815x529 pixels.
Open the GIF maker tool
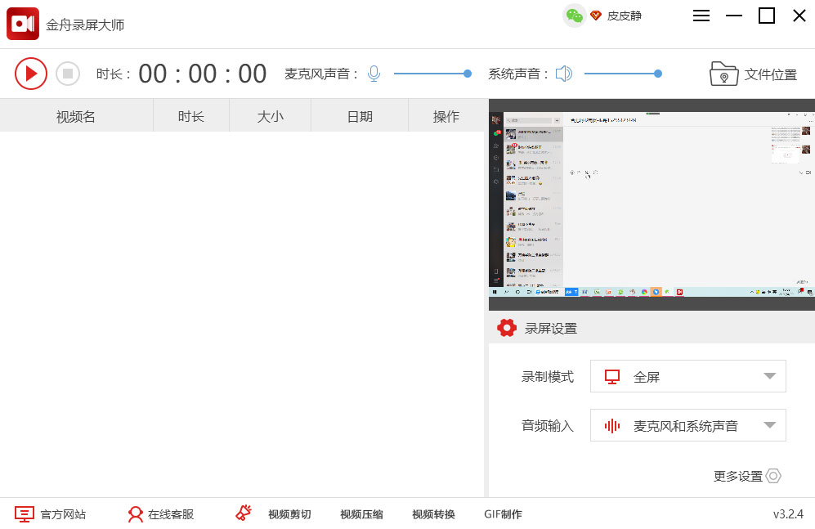tap(503, 514)
